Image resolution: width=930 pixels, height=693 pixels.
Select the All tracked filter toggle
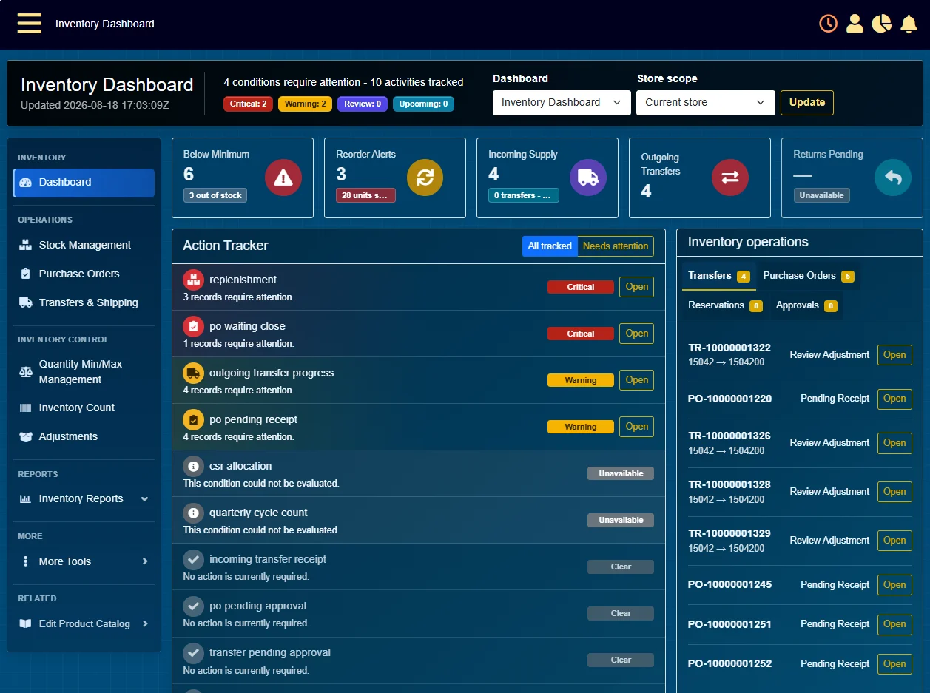(x=550, y=246)
